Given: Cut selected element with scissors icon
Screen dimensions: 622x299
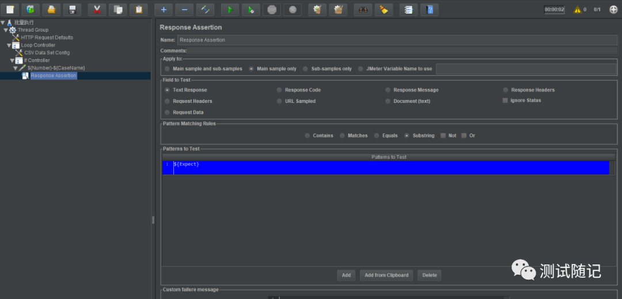Looking at the screenshot, I should click(x=97, y=10).
